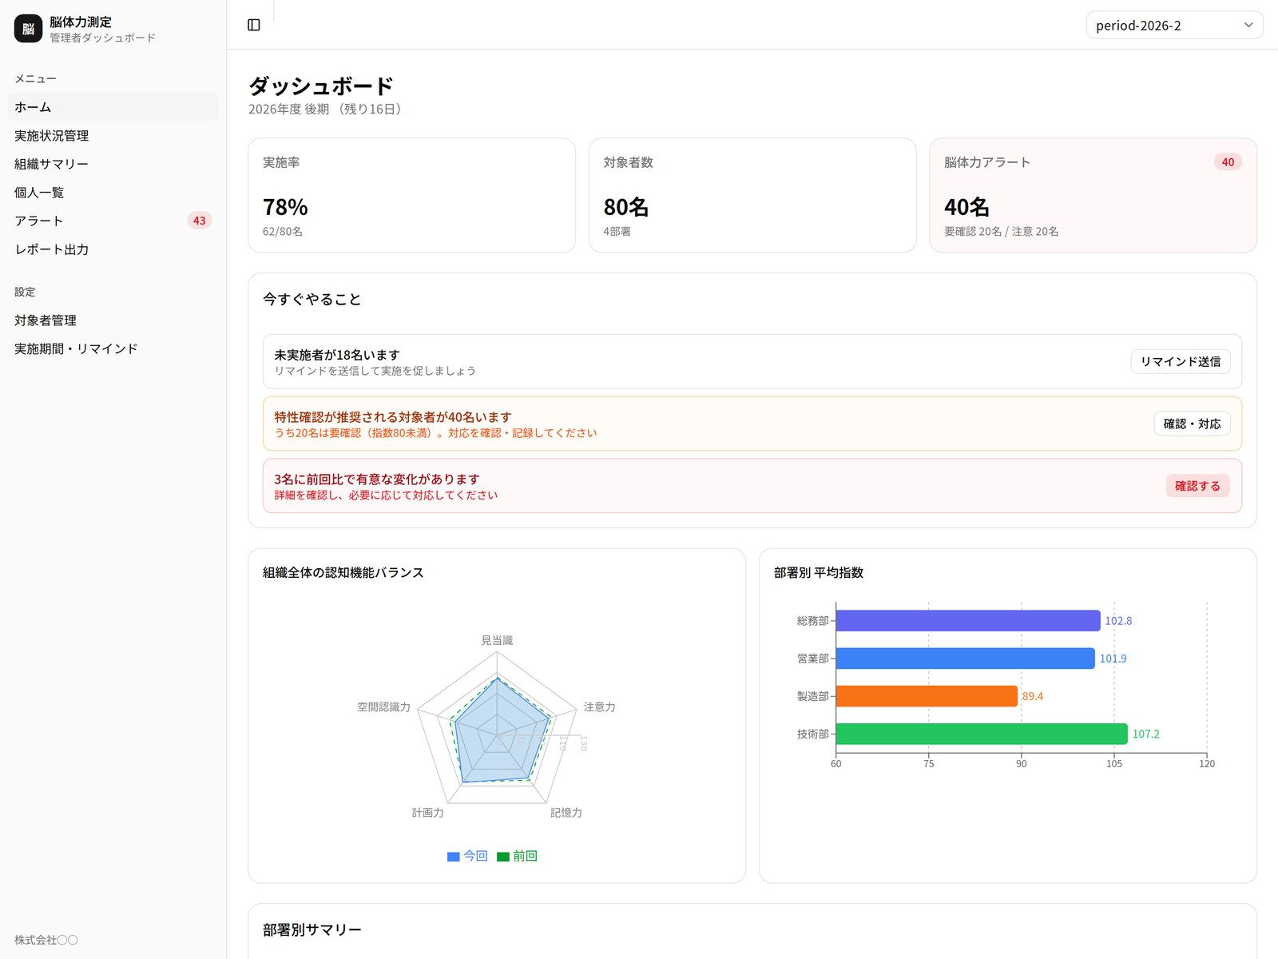Viewport: 1278px width, 959px height.
Task: Open the 対象者数 80名 card
Action: [752, 195]
